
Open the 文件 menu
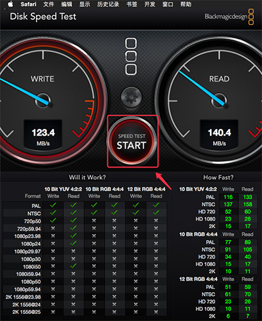click(x=49, y=4)
